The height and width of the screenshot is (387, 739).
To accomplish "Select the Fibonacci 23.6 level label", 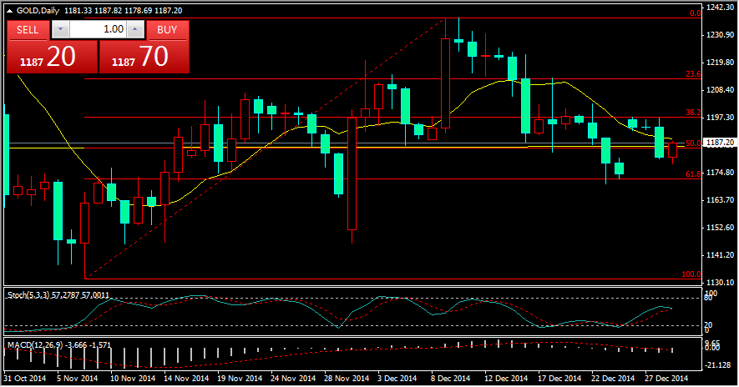I will (x=692, y=75).
